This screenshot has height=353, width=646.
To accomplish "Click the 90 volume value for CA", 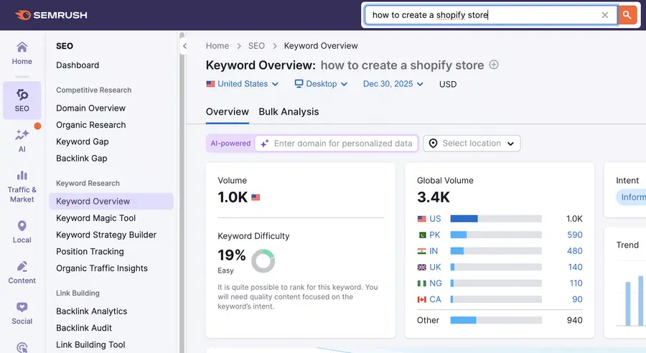I will click(577, 299).
